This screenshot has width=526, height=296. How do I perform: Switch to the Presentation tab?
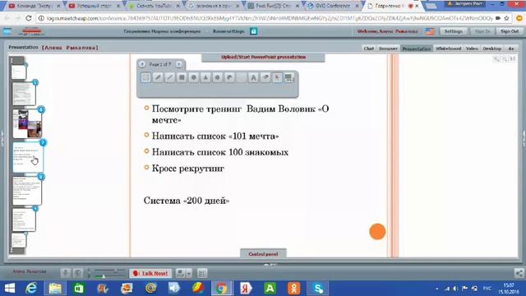[x=417, y=49]
